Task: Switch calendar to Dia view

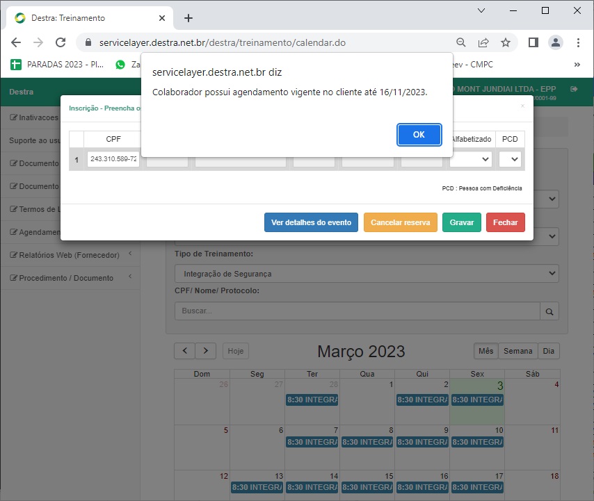Action: tap(549, 351)
